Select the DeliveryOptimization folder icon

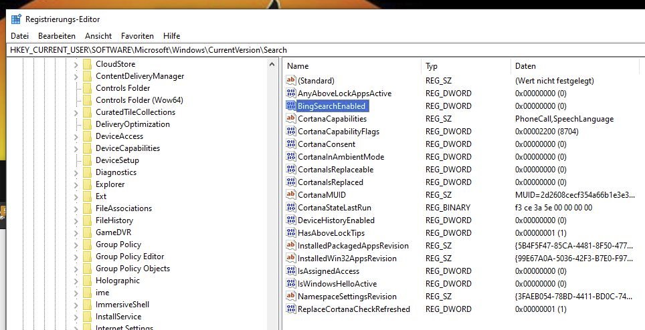click(87, 124)
